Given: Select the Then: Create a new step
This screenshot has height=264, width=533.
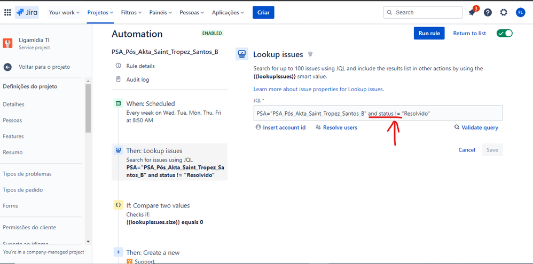Looking at the screenshot, I should point(169,255).
